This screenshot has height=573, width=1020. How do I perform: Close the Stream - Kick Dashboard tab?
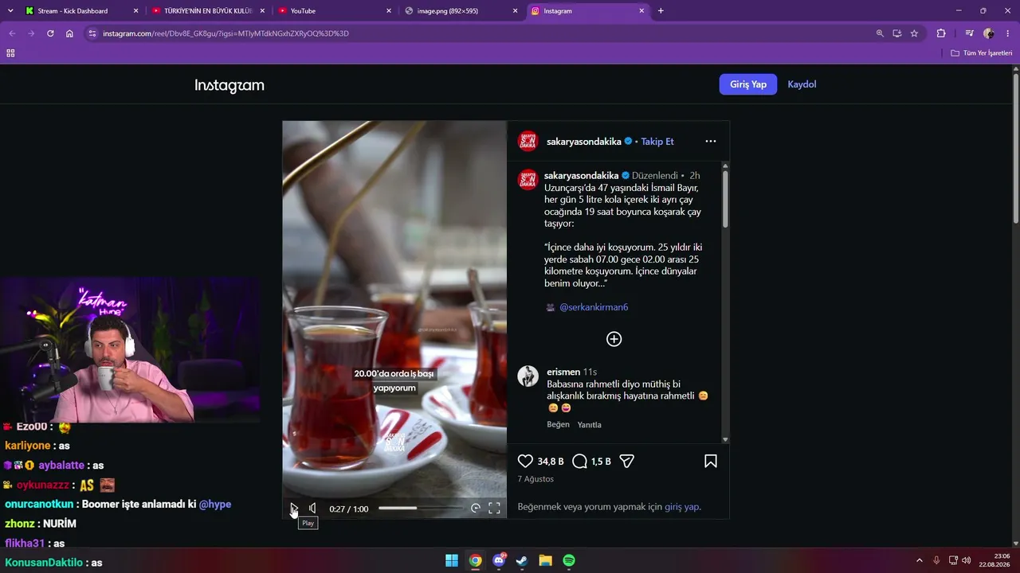135,11
